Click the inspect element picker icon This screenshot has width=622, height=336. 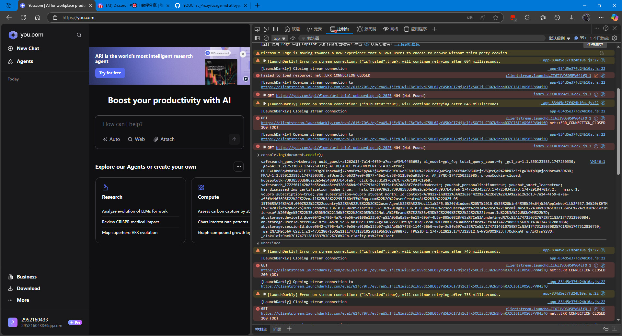click(257, 29)
